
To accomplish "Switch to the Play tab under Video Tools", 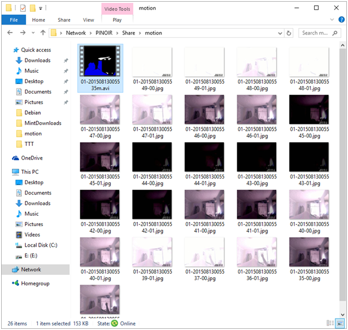I will (117, 20).
